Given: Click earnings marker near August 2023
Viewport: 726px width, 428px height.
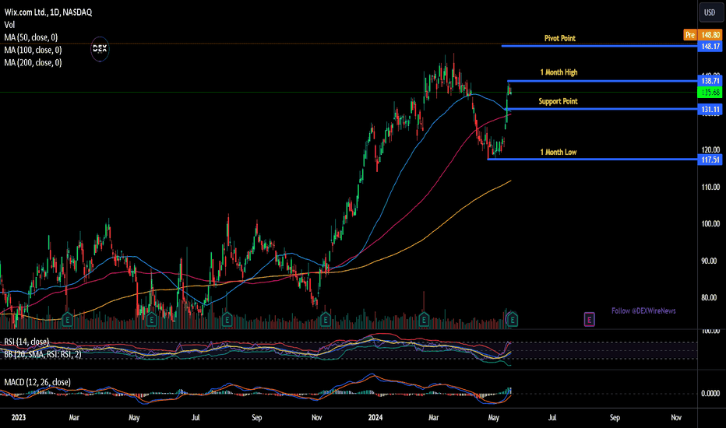Looking at the screenshot, I should (x=227, y=320).
